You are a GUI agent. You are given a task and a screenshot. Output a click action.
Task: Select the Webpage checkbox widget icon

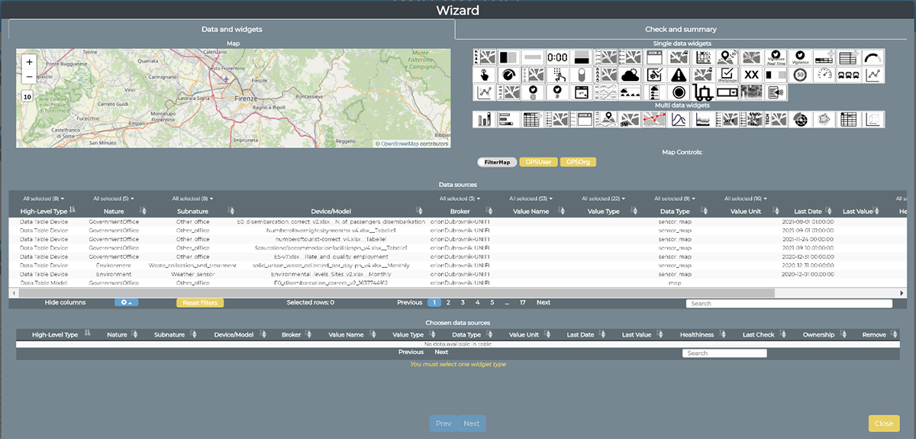(x=727, y=75)
